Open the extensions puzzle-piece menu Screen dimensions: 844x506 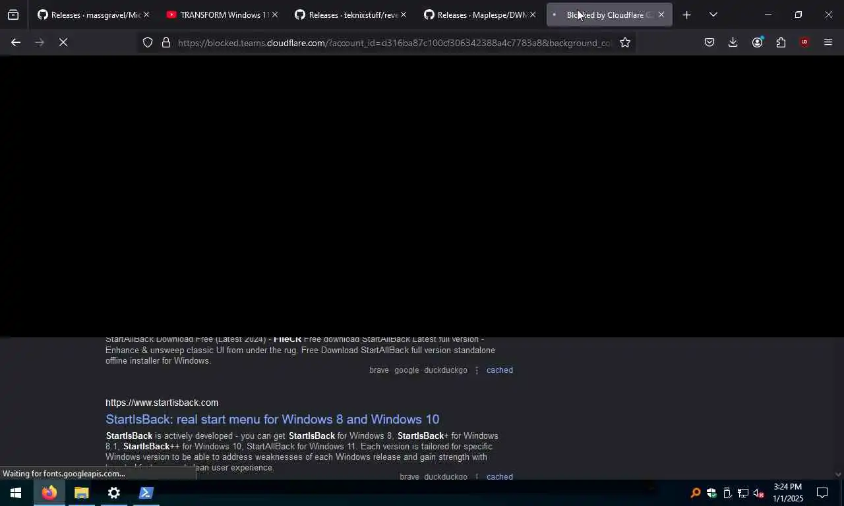pyautogui.click(x=781, y=42)
